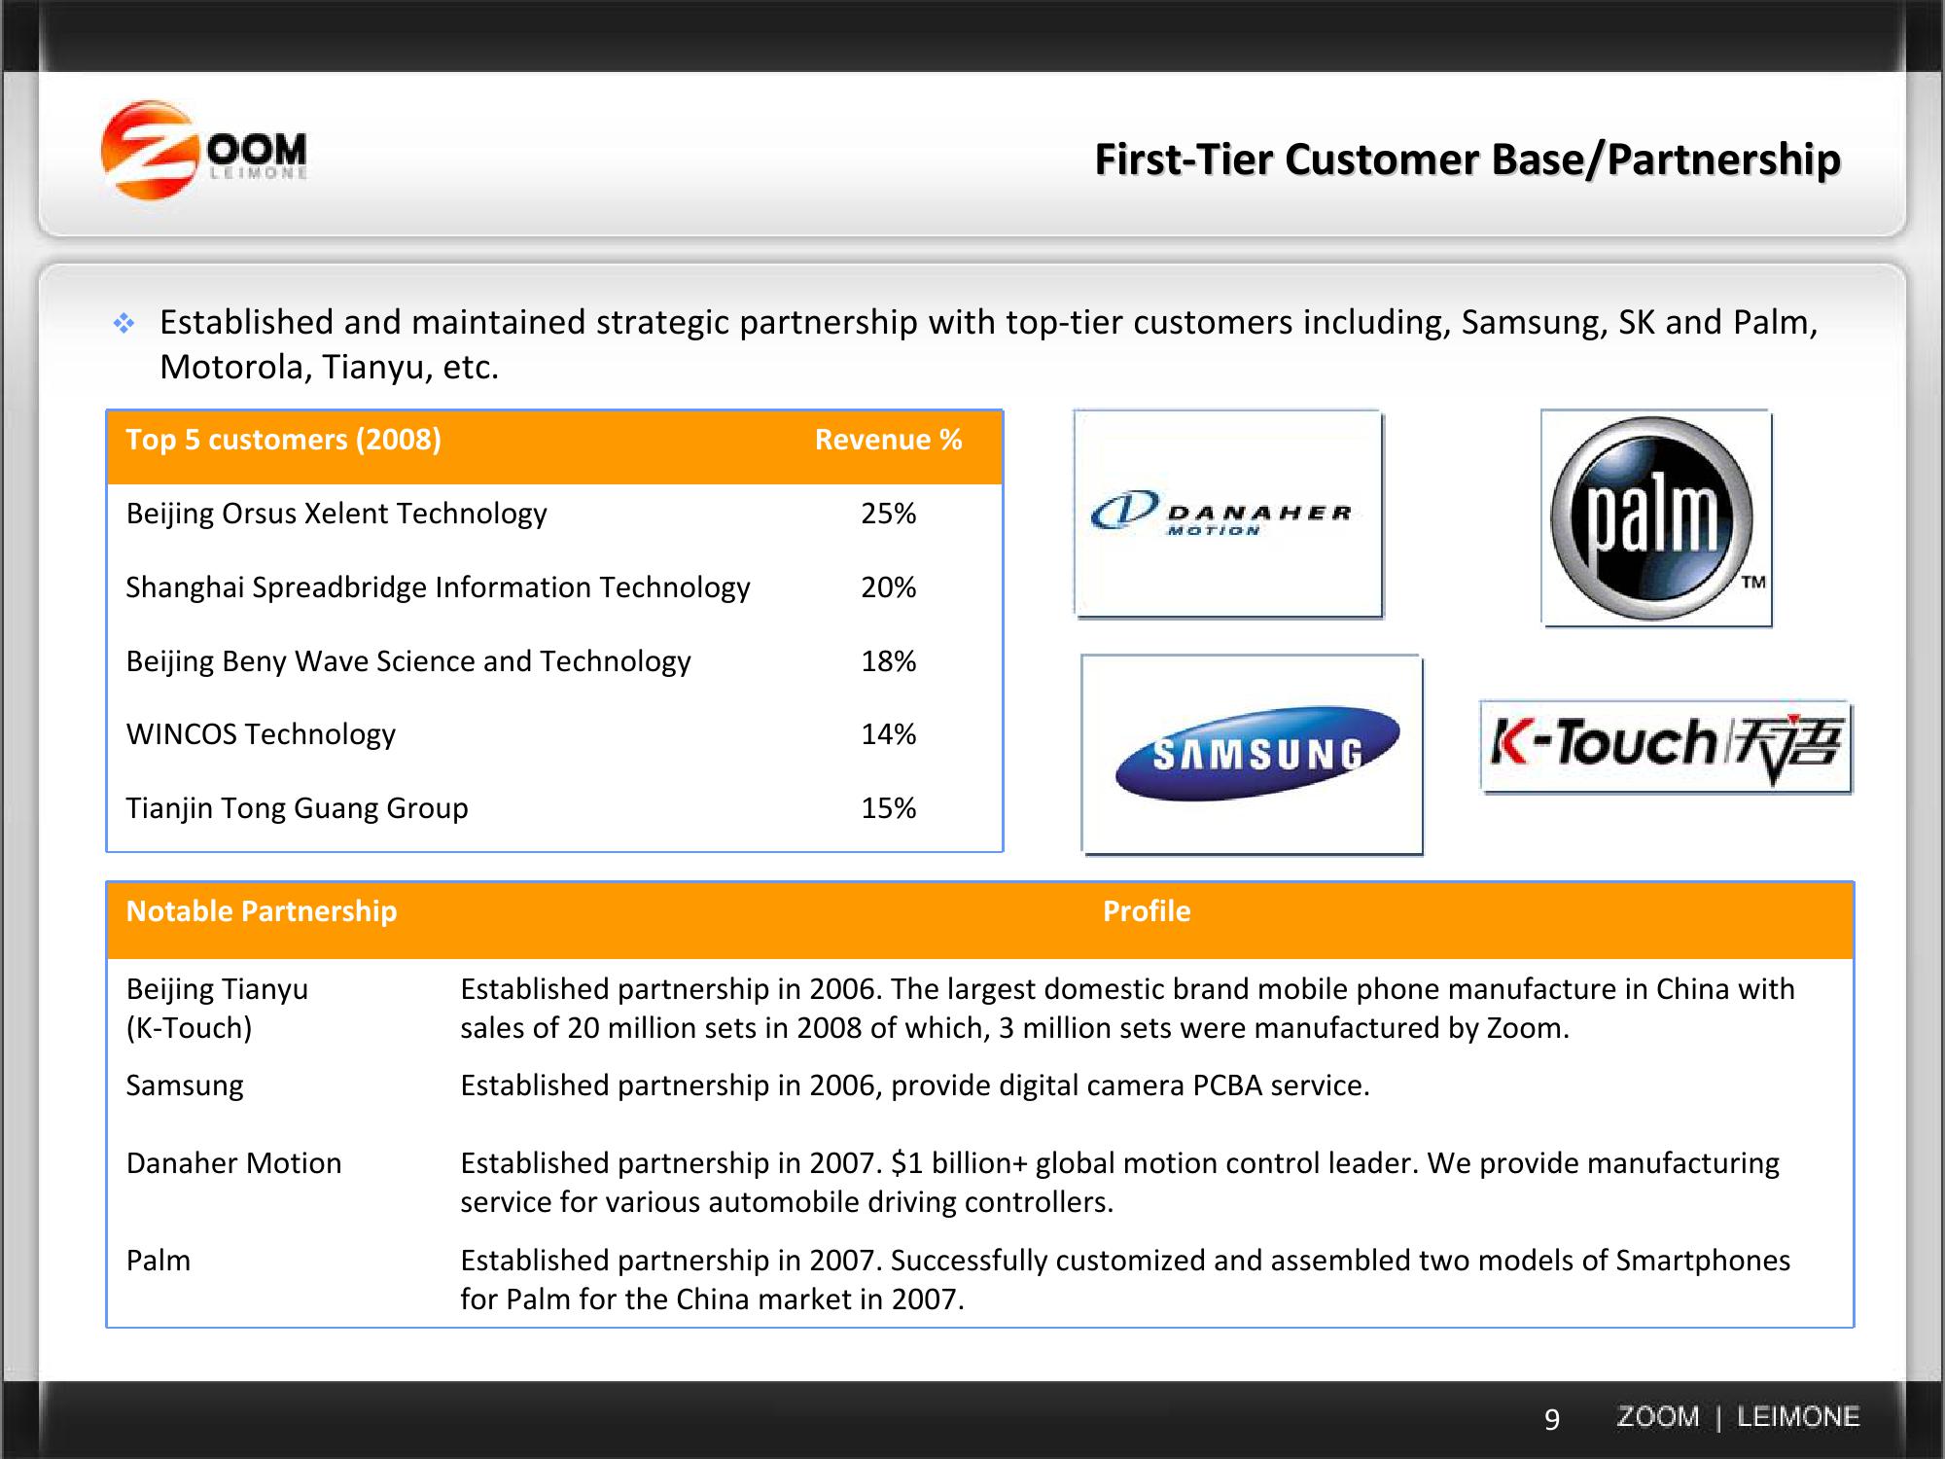Click the Notable Partnership header
1945x1459 pixels.
262,911
